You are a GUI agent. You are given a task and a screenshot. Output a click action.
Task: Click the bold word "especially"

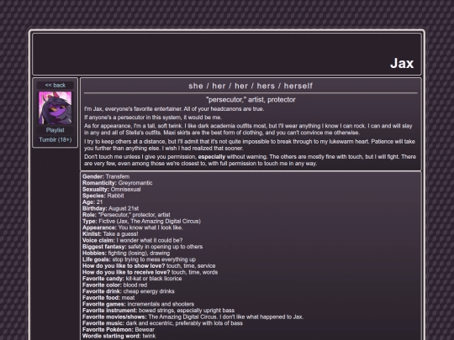click(212, 157)
